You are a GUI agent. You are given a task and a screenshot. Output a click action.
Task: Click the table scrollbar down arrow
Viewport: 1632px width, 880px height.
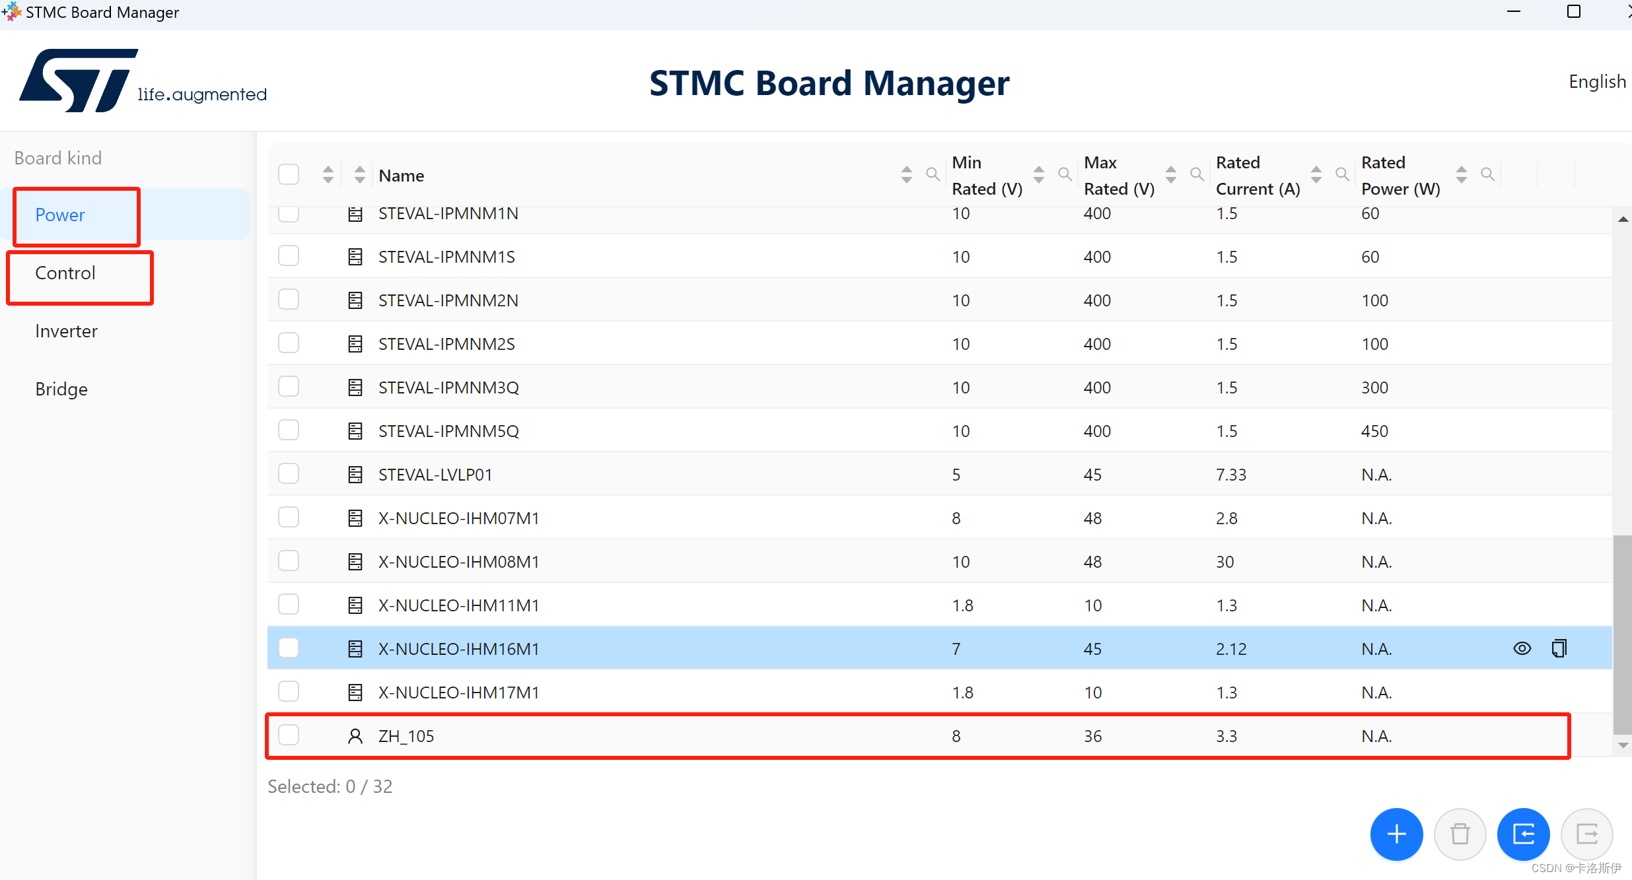1623,745
